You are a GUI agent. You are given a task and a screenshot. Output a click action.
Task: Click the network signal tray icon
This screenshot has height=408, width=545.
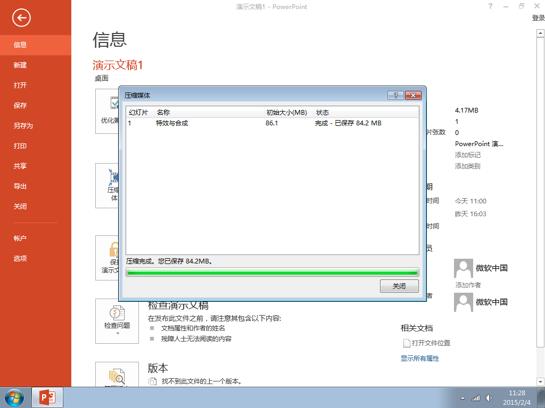(x=475, y=398)
